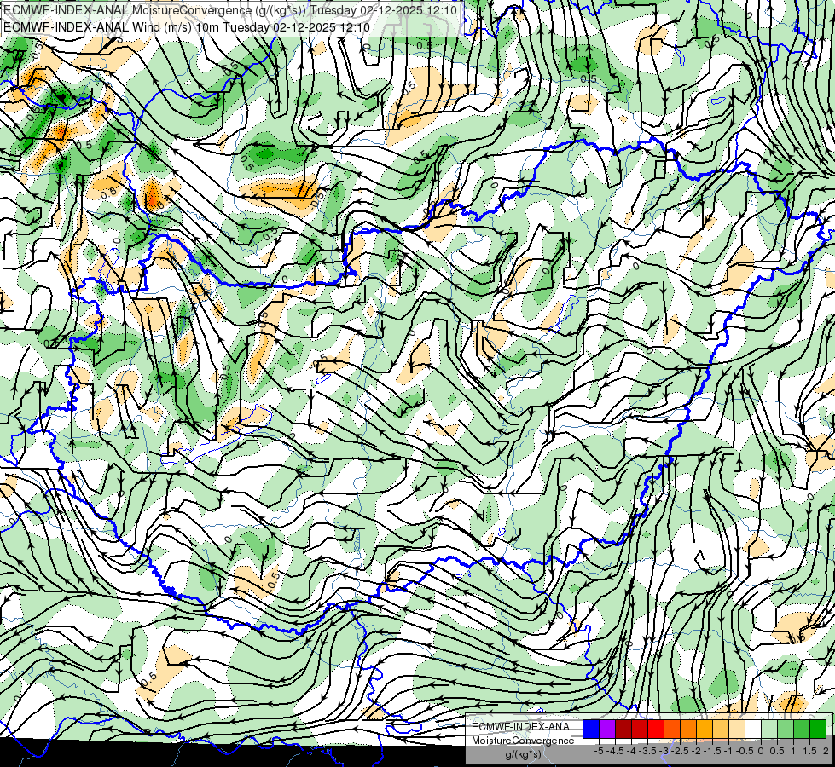Select legend swatch between -4 and -3.5 ticks
The height and width of the screenshot is (767, 835).
[640, 730]
